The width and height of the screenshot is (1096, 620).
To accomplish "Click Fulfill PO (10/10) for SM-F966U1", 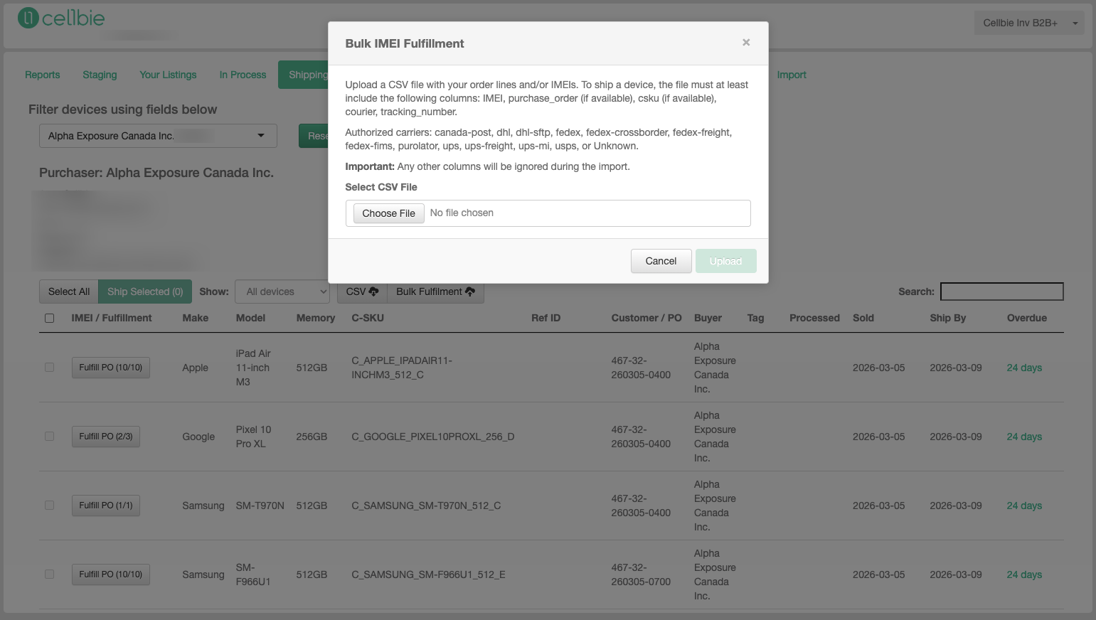I will pyautogui.click(x=111, y=574).
